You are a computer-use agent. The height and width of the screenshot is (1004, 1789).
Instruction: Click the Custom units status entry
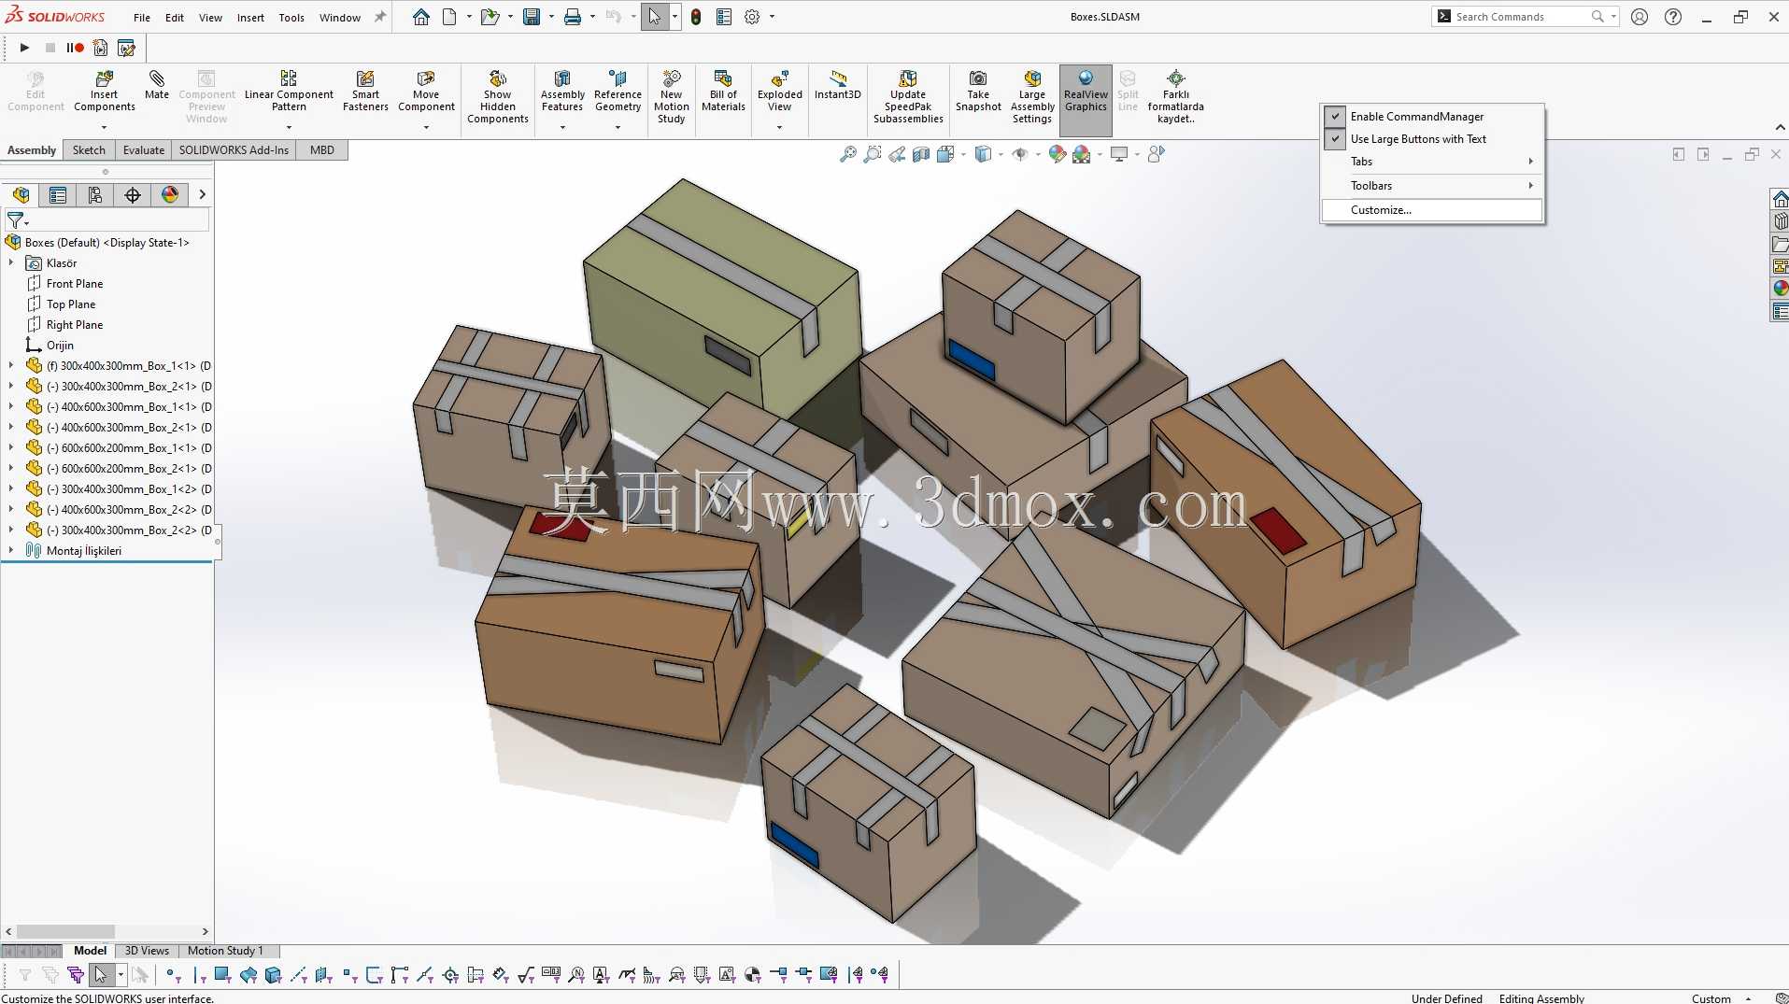[x=1711, y=998]
